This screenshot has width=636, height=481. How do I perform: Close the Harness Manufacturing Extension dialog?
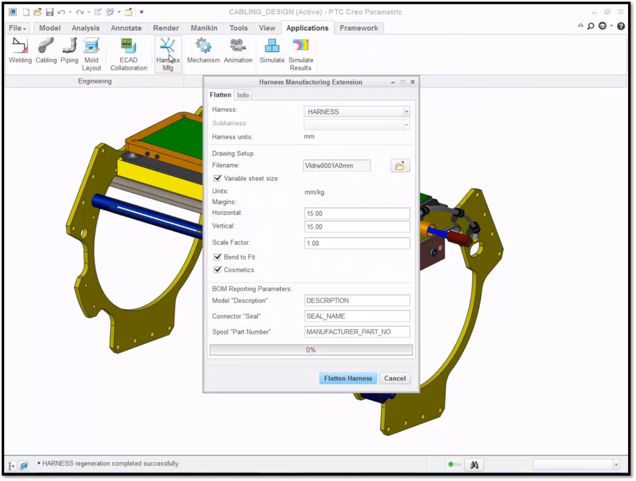[x=413, y=82]
